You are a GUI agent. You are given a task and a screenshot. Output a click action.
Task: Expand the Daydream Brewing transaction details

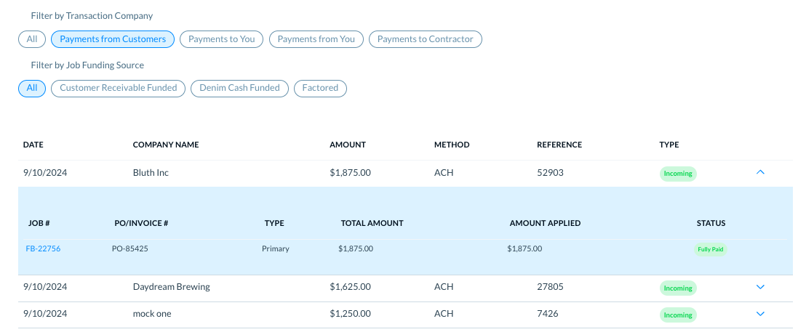(x=760, y=287)
